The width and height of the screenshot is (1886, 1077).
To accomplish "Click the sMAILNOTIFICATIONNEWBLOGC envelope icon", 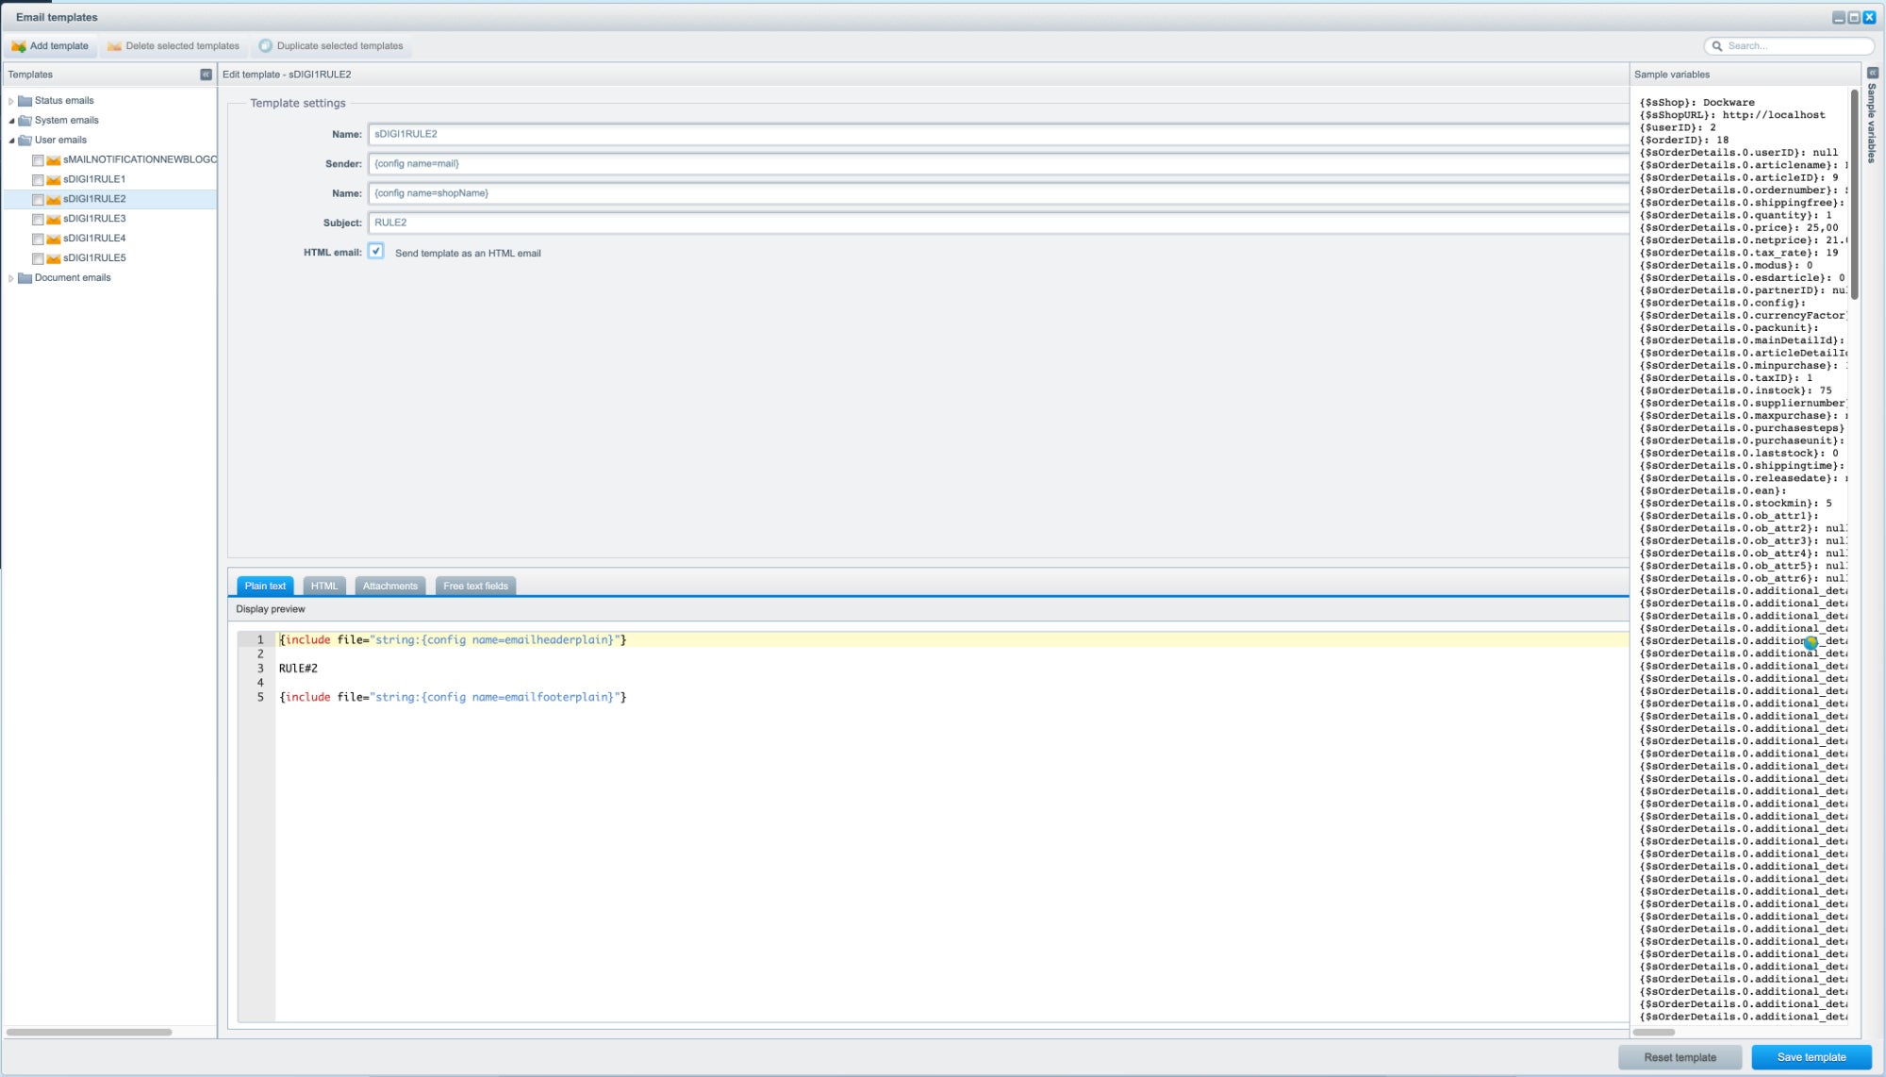I will [54, 160].
